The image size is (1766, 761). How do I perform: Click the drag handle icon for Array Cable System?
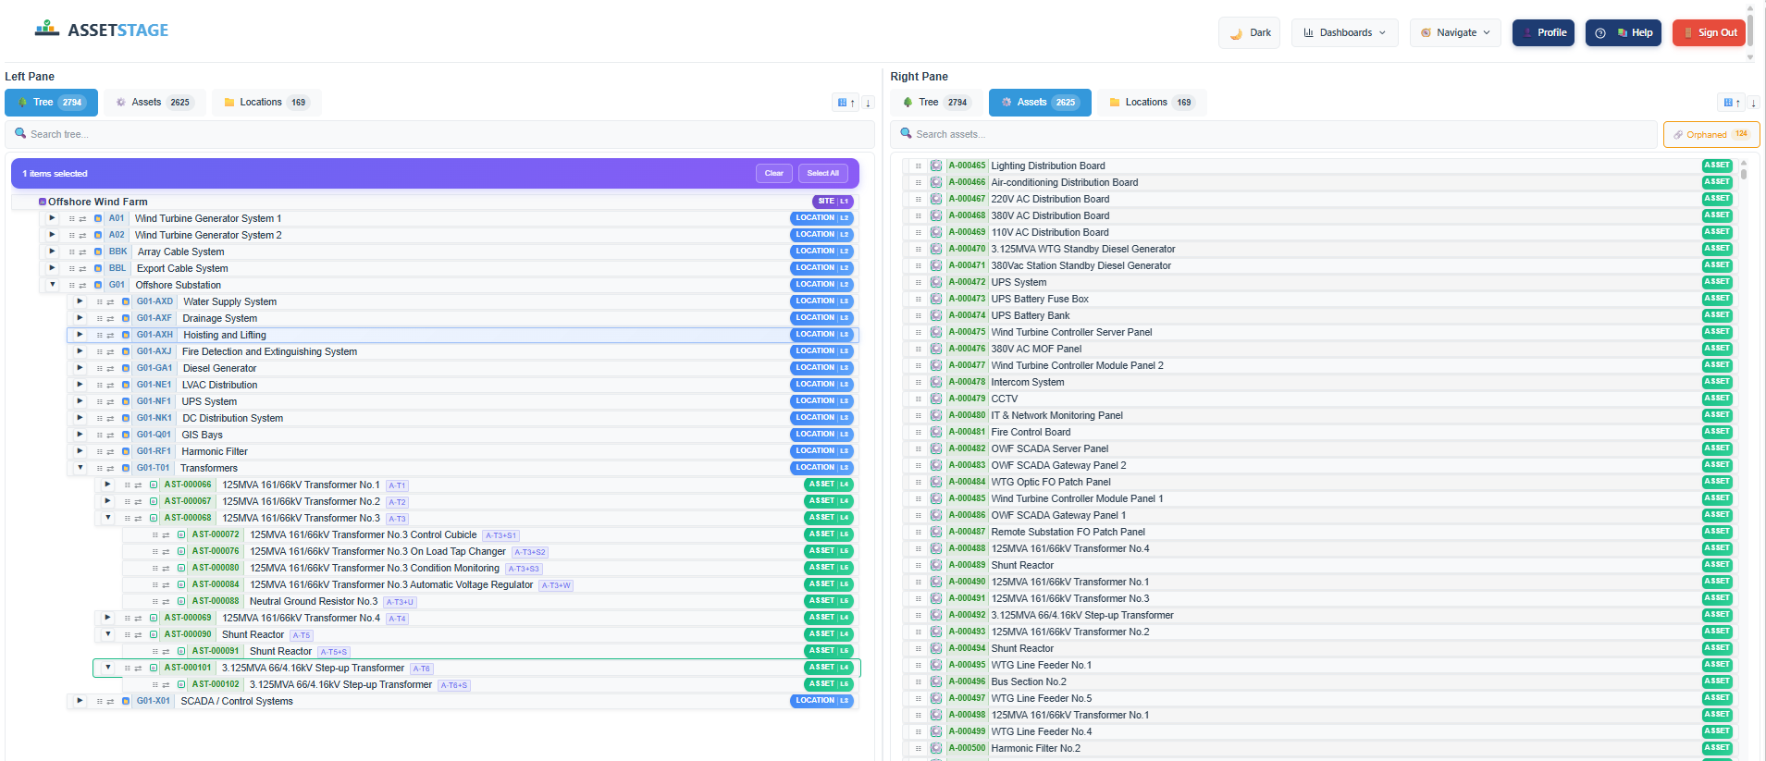(71, 252)
